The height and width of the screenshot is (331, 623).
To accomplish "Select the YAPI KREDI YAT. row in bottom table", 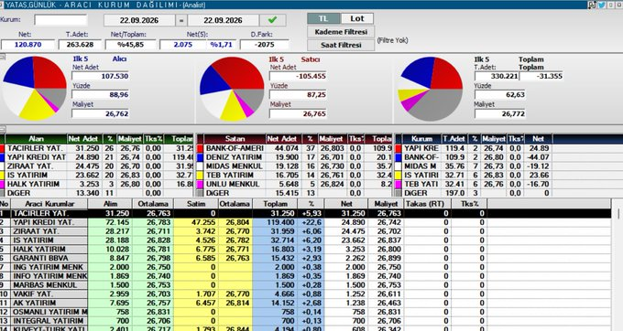I will (x=305, y=222).
